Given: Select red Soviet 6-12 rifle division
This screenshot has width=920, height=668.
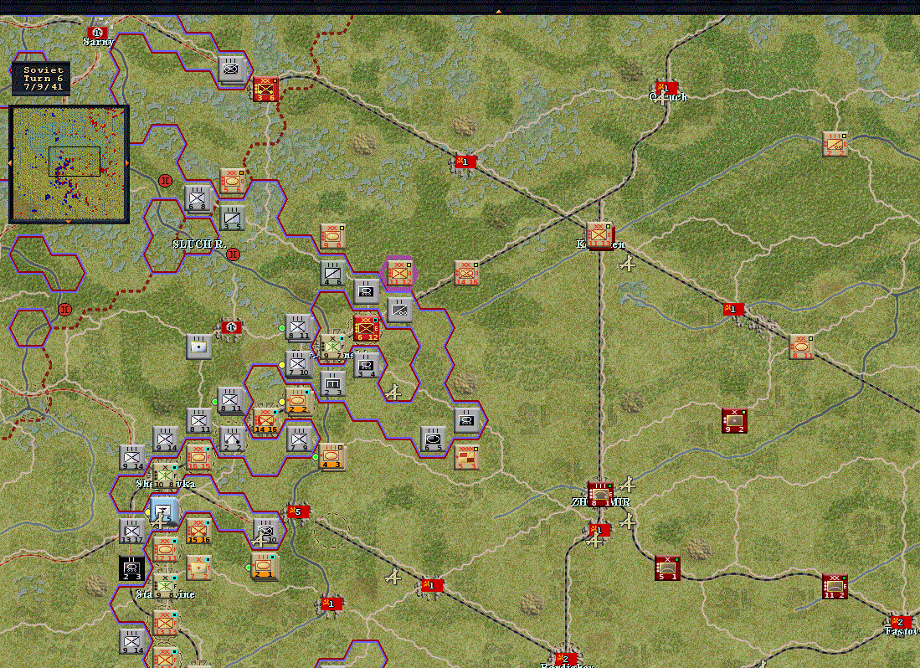Looking at the screenshot, I should 366,328.
